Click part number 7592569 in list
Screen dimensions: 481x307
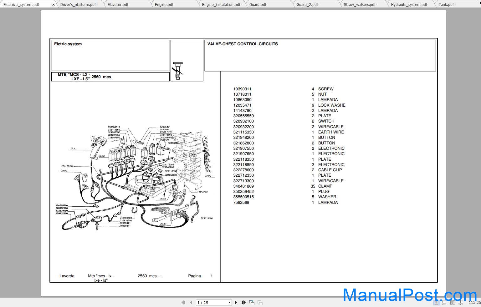241,203
